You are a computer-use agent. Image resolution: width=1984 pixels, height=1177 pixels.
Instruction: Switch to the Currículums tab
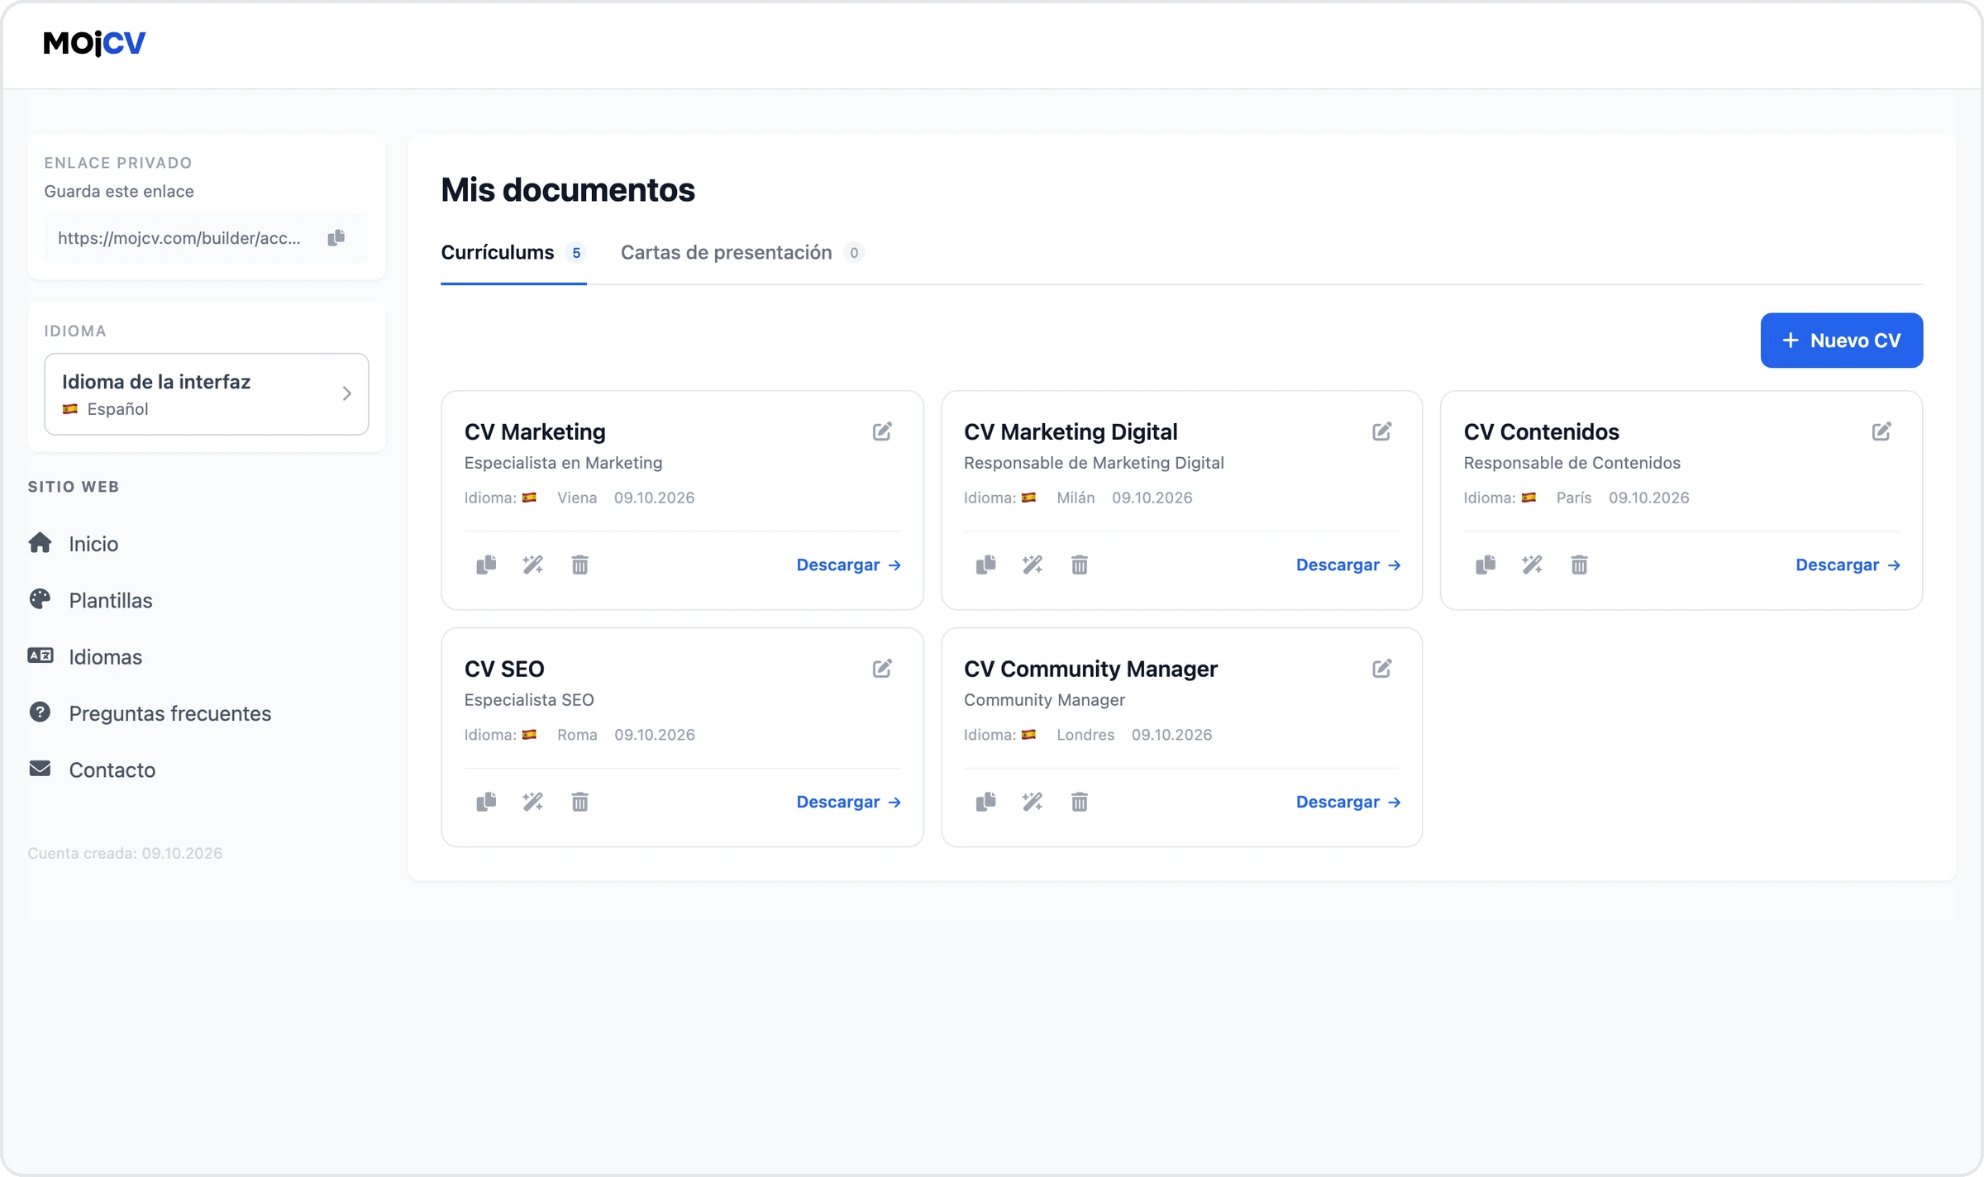point(513,253)
